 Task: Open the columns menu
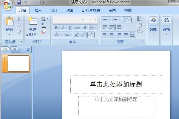coord(120,27)
